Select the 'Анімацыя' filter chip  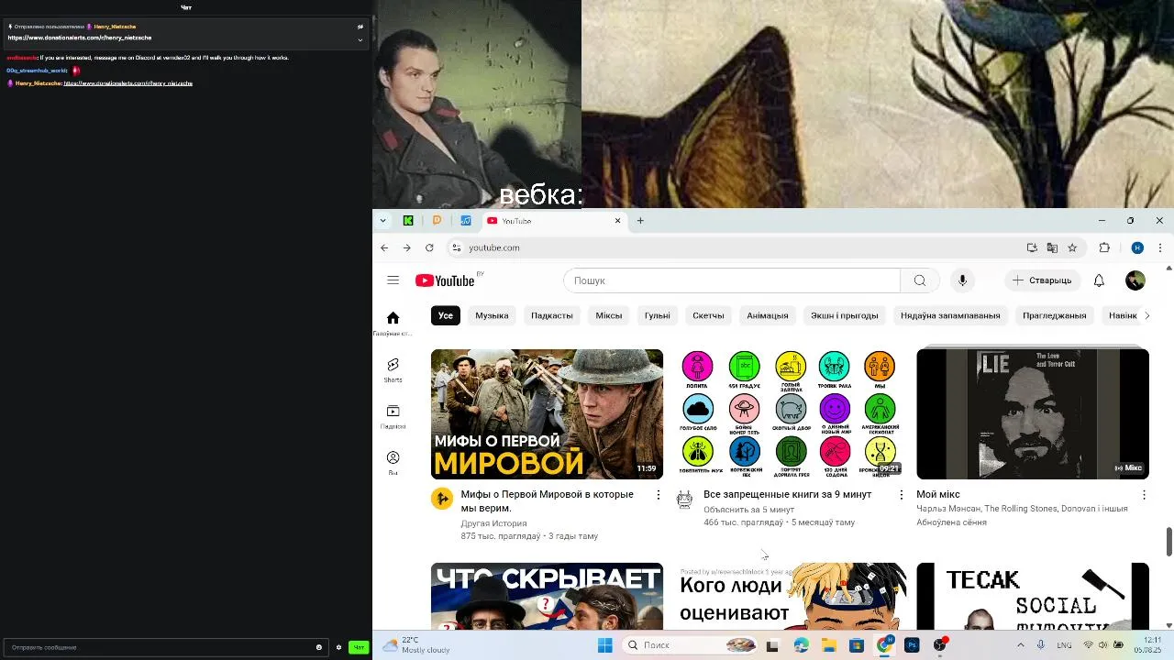(768, 315)
